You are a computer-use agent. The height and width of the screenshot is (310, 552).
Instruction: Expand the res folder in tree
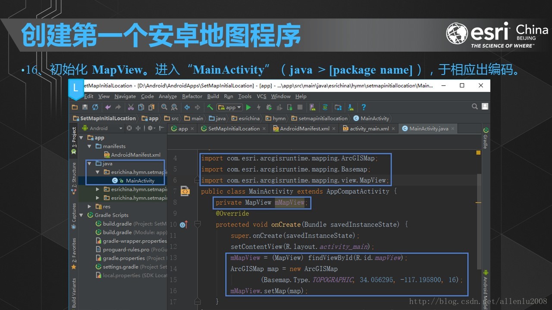point(90,207)
